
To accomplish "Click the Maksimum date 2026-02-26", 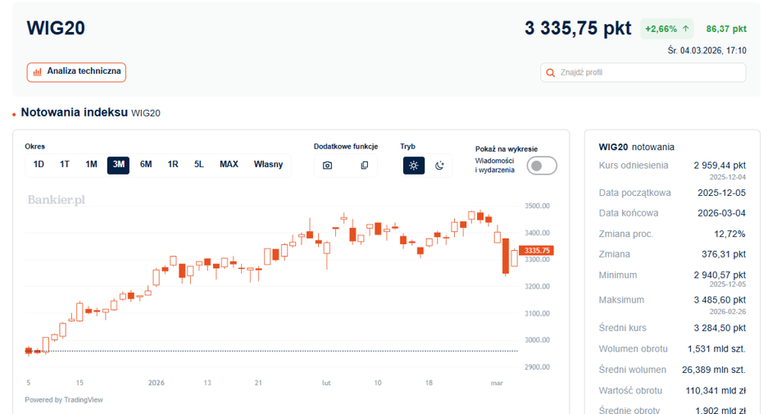I will coord(728,312).
